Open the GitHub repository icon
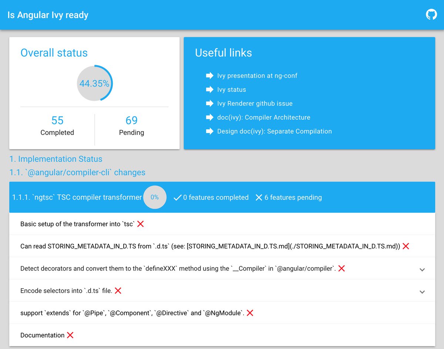 click(431, 15)
